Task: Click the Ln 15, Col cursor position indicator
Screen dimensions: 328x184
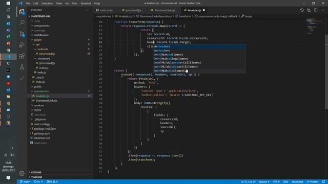Action: pyautogui.click(x=248, y=182)
